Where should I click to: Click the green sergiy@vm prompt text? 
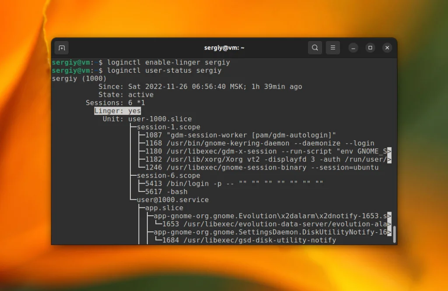pos(71,62)
